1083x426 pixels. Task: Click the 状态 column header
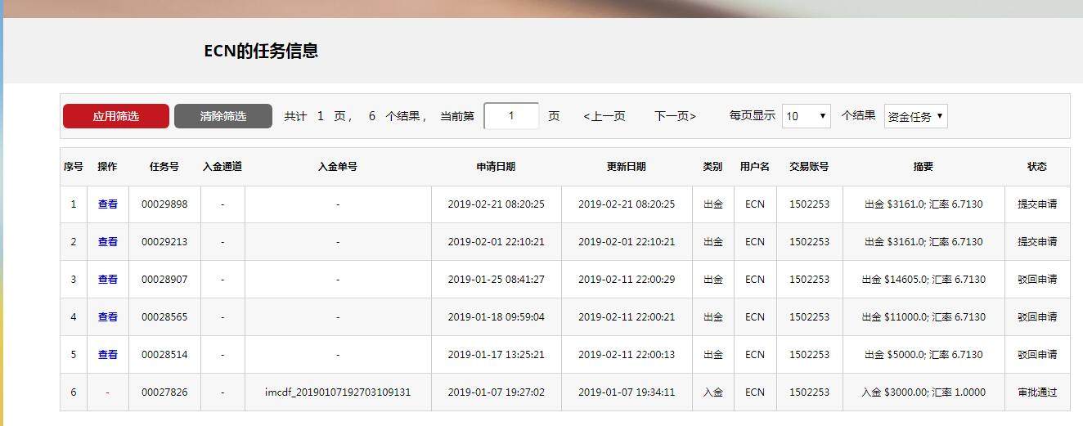pyautogui.click(x=1036, y=167)
